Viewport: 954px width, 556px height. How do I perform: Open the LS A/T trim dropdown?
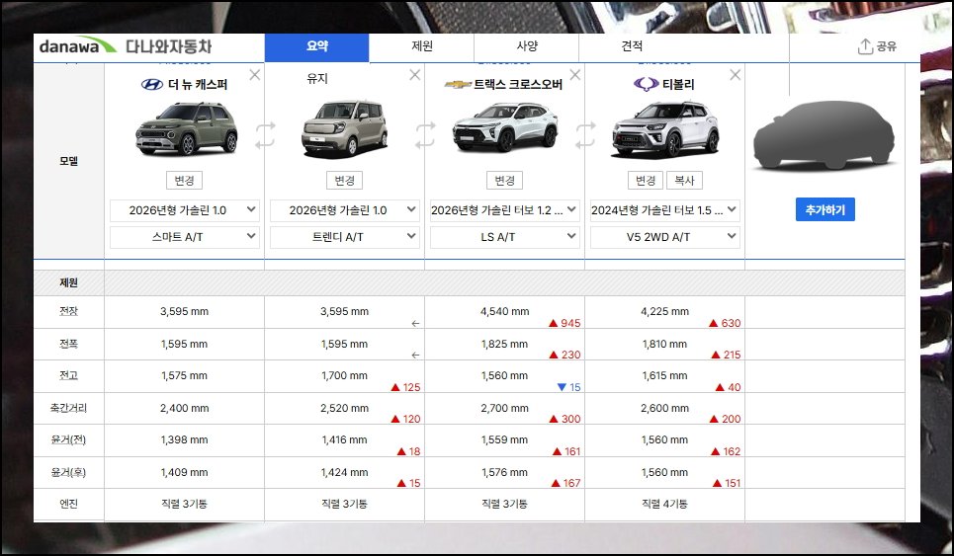[x=504, y=237]
